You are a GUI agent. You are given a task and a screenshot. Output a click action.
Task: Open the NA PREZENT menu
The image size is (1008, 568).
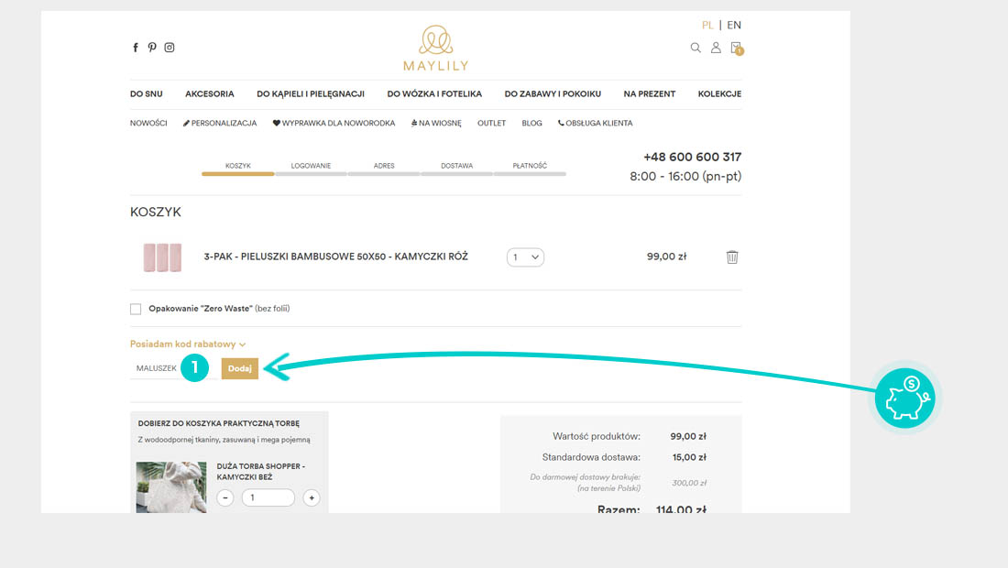tap(649, 93)
